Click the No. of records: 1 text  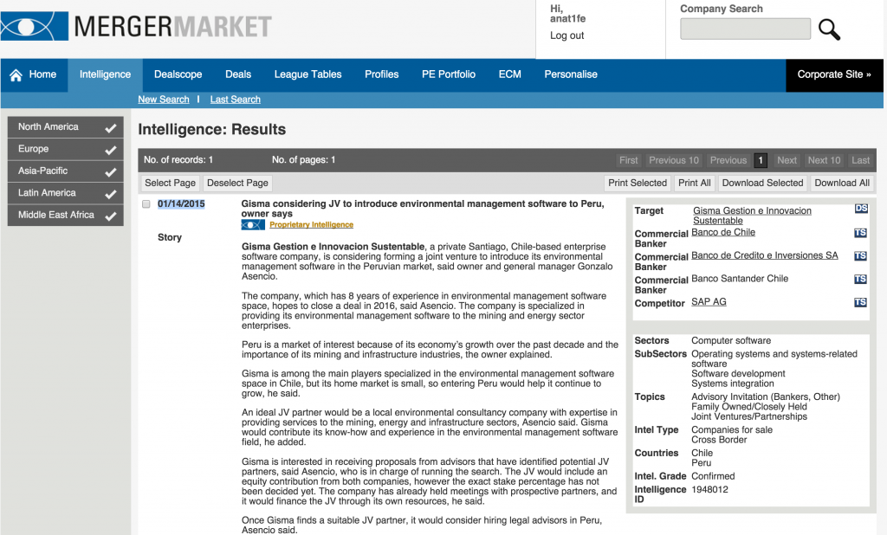pos(178,160)
